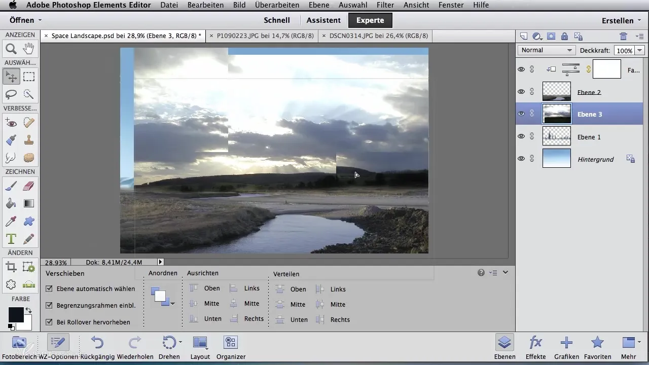Image resolution: width=649 pixels, height=365 pixels.
Task: Select the Pencil tool
Action: [29, 238]
